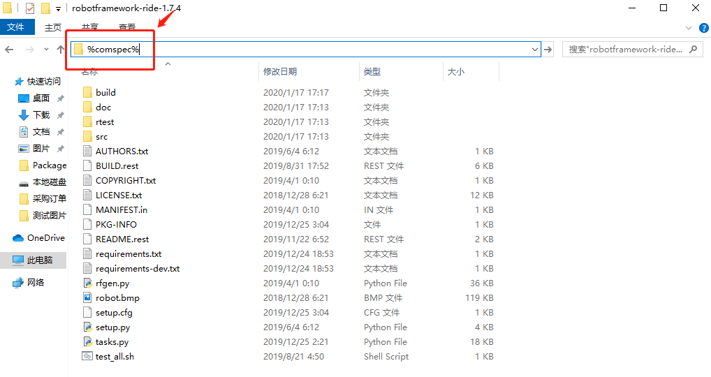Click the BUILD.rest file icon
This screenshot has width=711, height=377.
click(x=87, y=166)
